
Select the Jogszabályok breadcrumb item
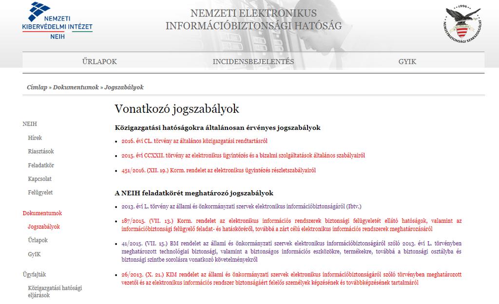pyautogui.click(x=124, y=88)
